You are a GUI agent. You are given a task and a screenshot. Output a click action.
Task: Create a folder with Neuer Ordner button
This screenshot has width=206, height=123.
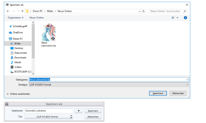(36, 18)
